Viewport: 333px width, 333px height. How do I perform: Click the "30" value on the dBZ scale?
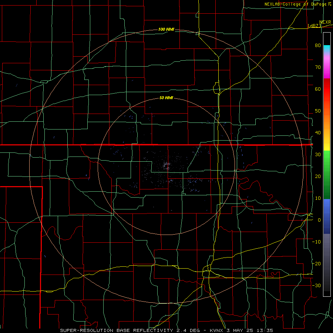[x=318, y=155]
